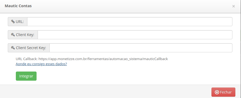241x98 pixels.
Task: Click the word 'Fechar' in the footer button
Action: tap(226, 92)
